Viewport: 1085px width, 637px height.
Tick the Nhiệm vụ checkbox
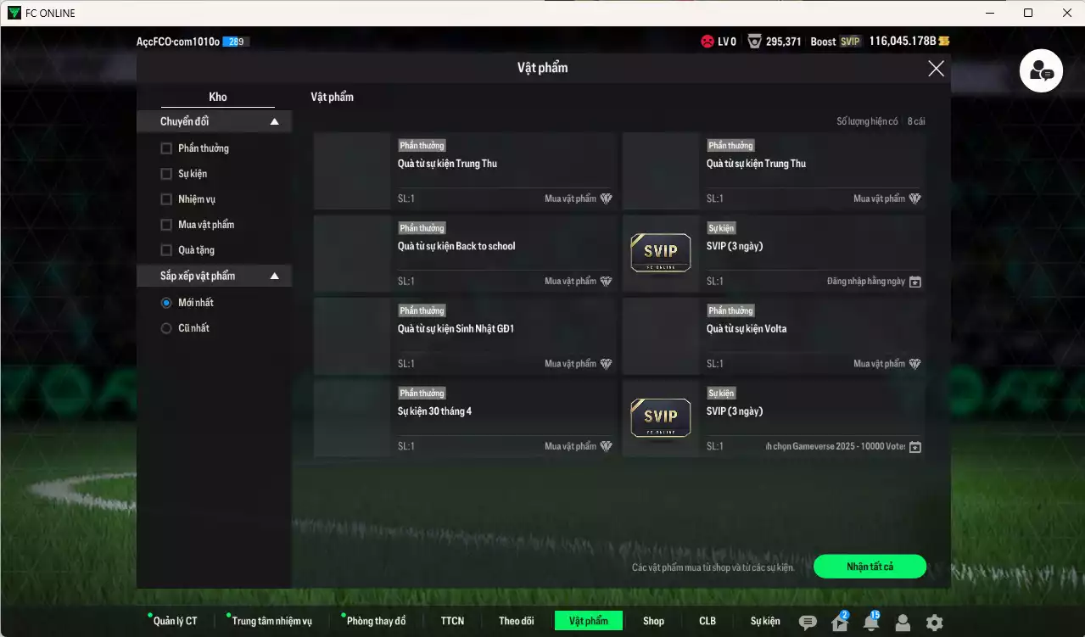[x=166, y=199]
